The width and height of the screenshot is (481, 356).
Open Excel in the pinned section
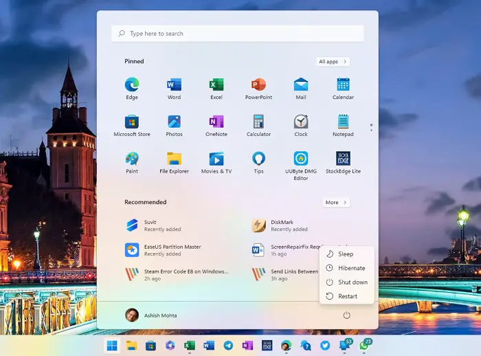(x=216, y=89)
